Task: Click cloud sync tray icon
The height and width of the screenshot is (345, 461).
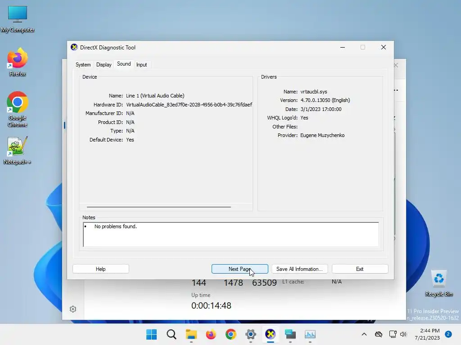Action: [x=379, y=334]
